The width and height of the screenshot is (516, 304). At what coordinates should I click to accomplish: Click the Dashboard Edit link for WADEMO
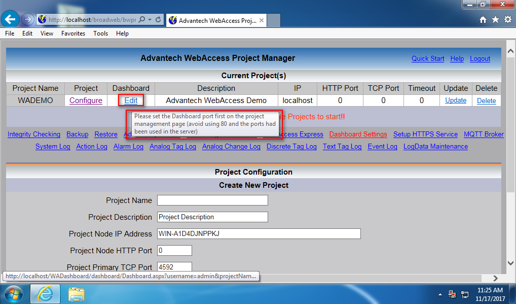pos(131,100)
